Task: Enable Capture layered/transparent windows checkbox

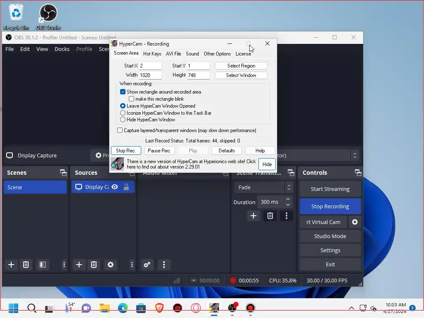Action: (120, 130)
